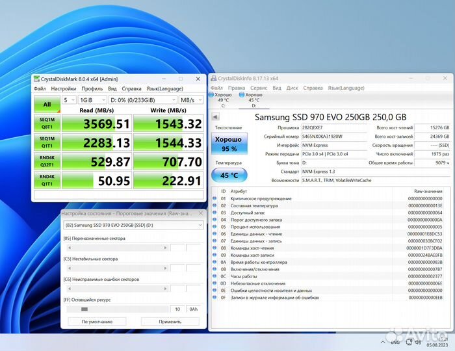The image size is (455, 351).
Task: Open the MB/s unit dropdown
Action: (190, 100)
